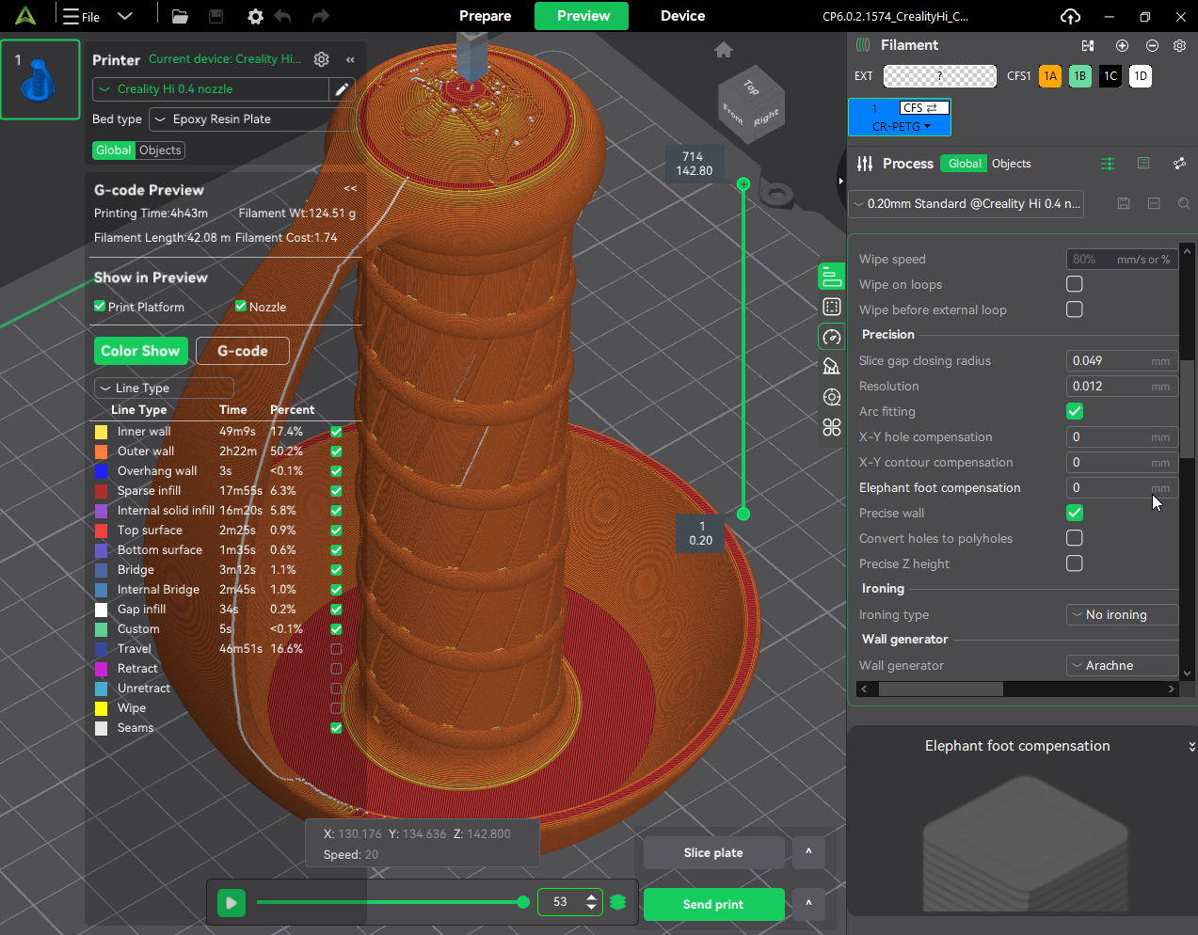Switch to the Prepare tab
This screenshot has width=1198, height=935.
485,16
